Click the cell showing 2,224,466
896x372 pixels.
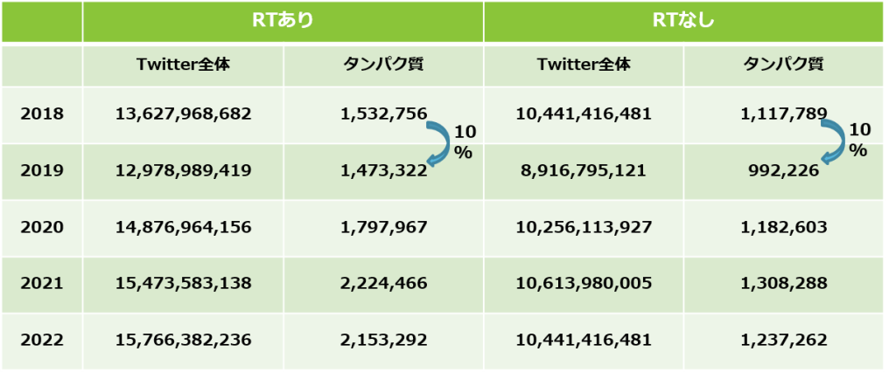point(383,284)
